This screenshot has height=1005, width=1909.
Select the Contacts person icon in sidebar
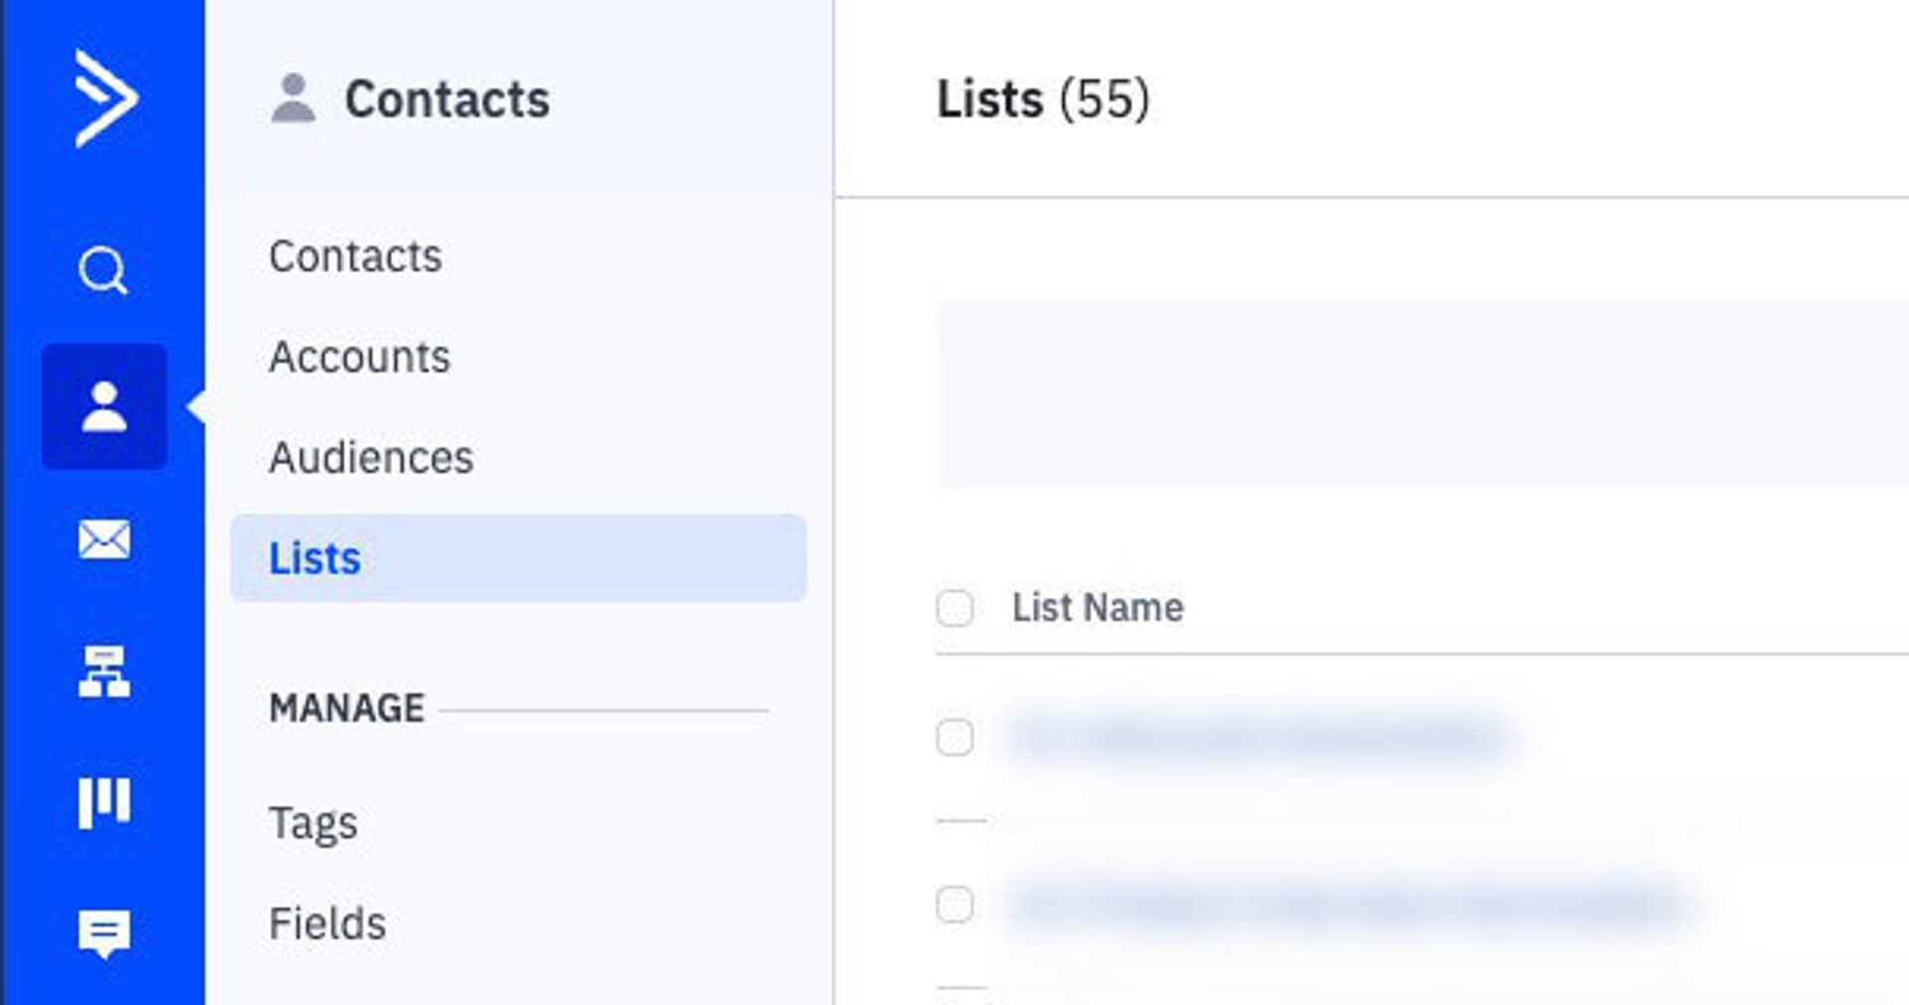click(x=104, y=407)
